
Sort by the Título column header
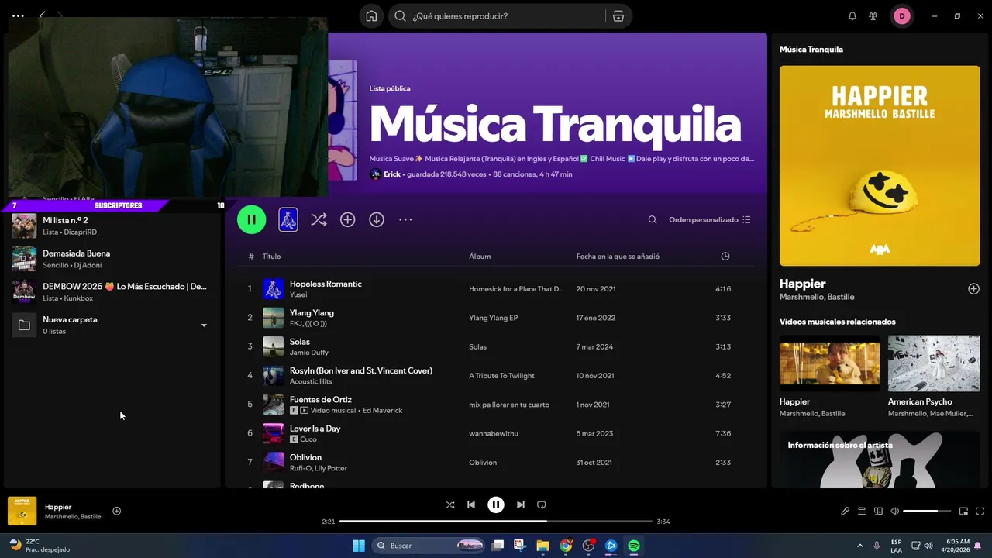[271, 257]
